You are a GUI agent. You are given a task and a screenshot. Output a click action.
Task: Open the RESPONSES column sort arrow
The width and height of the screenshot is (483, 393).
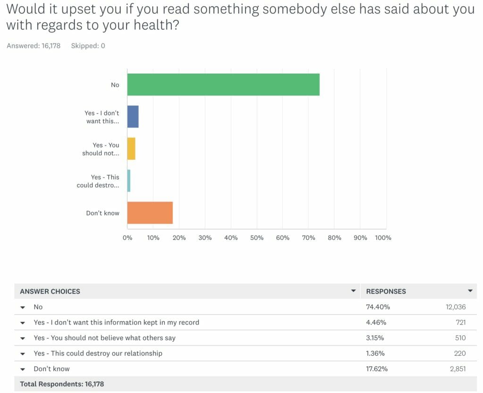coord(470,291)
